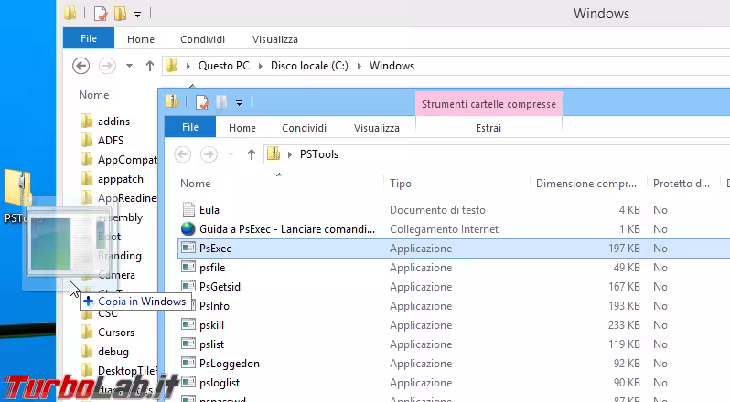The height and width of the screenshot is (402, 730).
Task: Click the pskill application icon
Action: [188, 325]
